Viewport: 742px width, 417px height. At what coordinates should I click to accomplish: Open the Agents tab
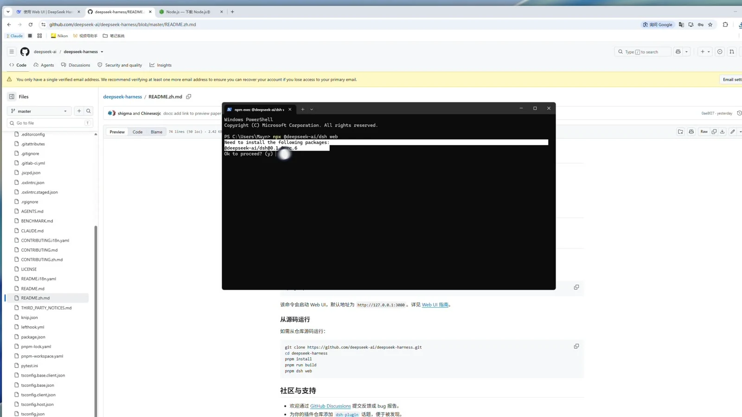tap(44, 65)
